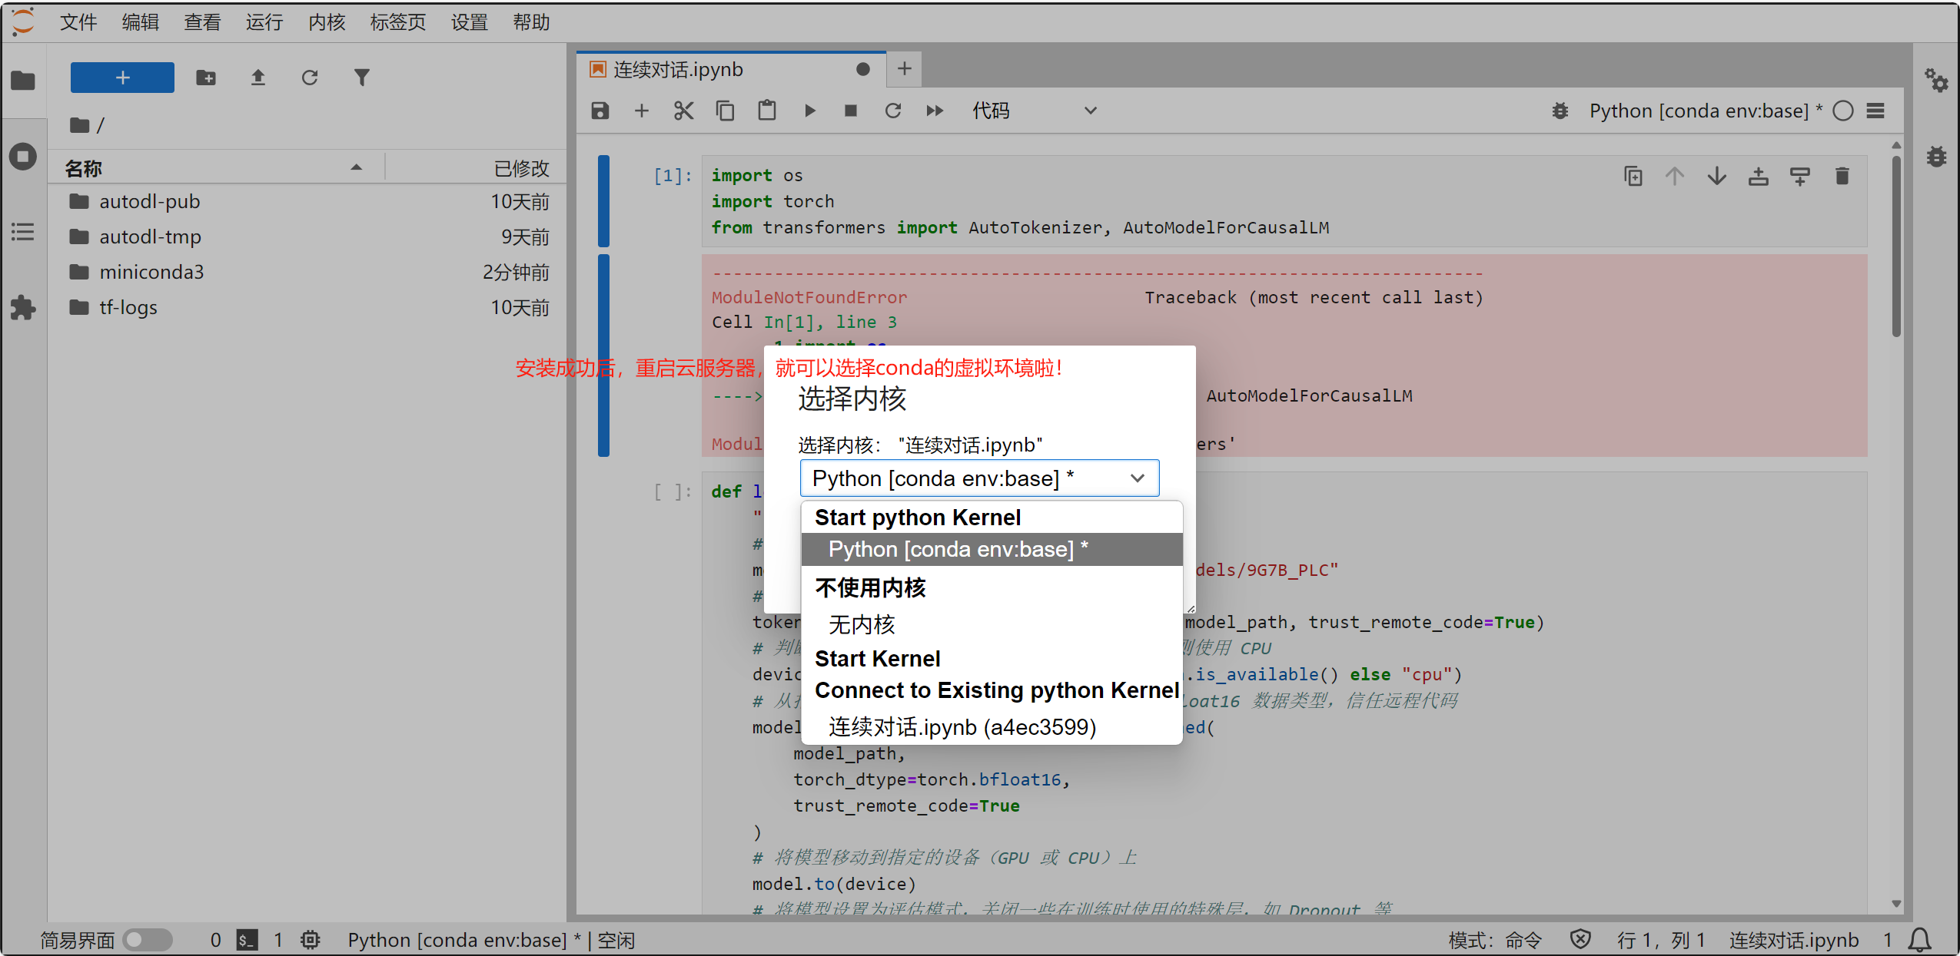This screenshot has width=1960, height=956.
Task: Open the 代码 cell type dropdown
Action: click(1033, 111)
